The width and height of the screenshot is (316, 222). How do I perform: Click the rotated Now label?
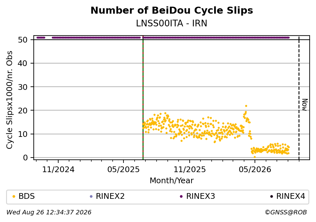pos(305,105)
